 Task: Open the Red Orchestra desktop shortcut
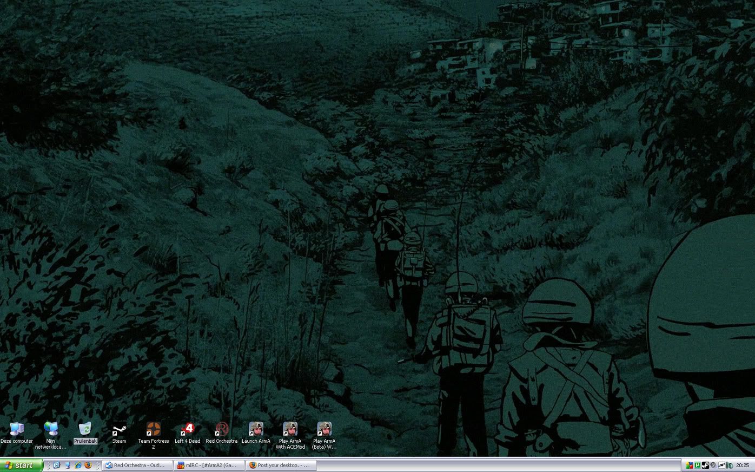point(221,430)
